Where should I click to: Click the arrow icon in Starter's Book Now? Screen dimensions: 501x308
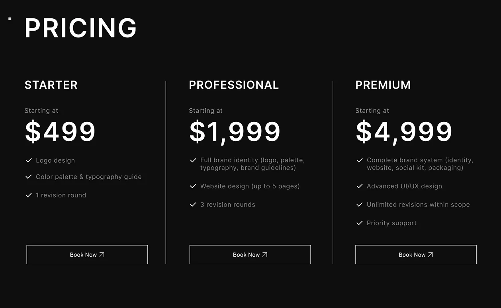[102, 255]
